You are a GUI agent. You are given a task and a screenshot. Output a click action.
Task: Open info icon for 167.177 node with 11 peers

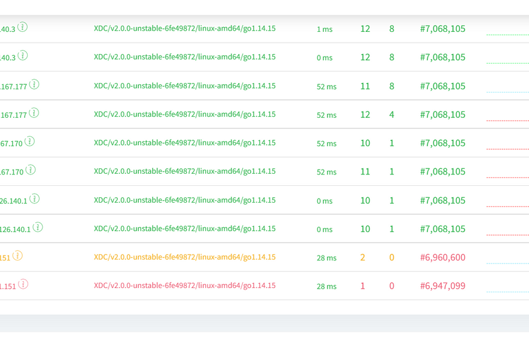coord(34,84)
